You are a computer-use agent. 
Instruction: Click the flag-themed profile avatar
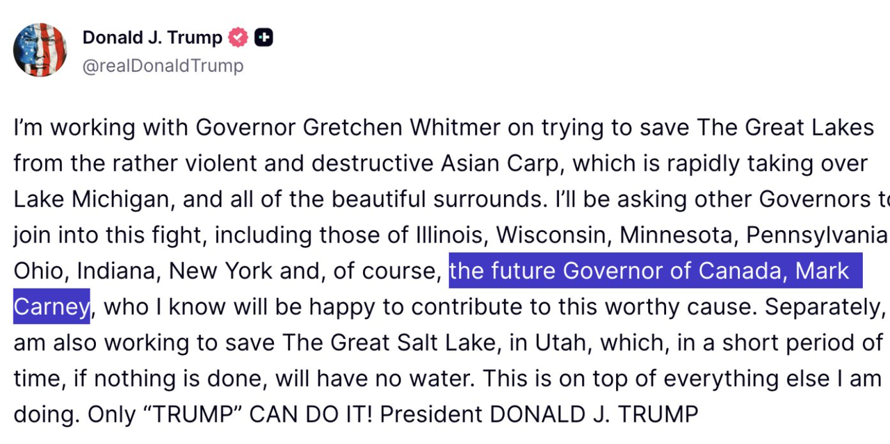[x=40, y=49]
